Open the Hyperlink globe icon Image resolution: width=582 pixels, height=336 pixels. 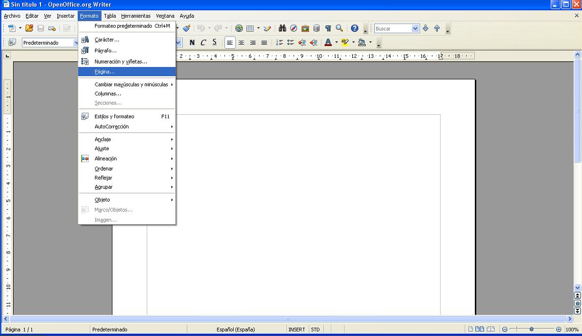click(239, 28)
